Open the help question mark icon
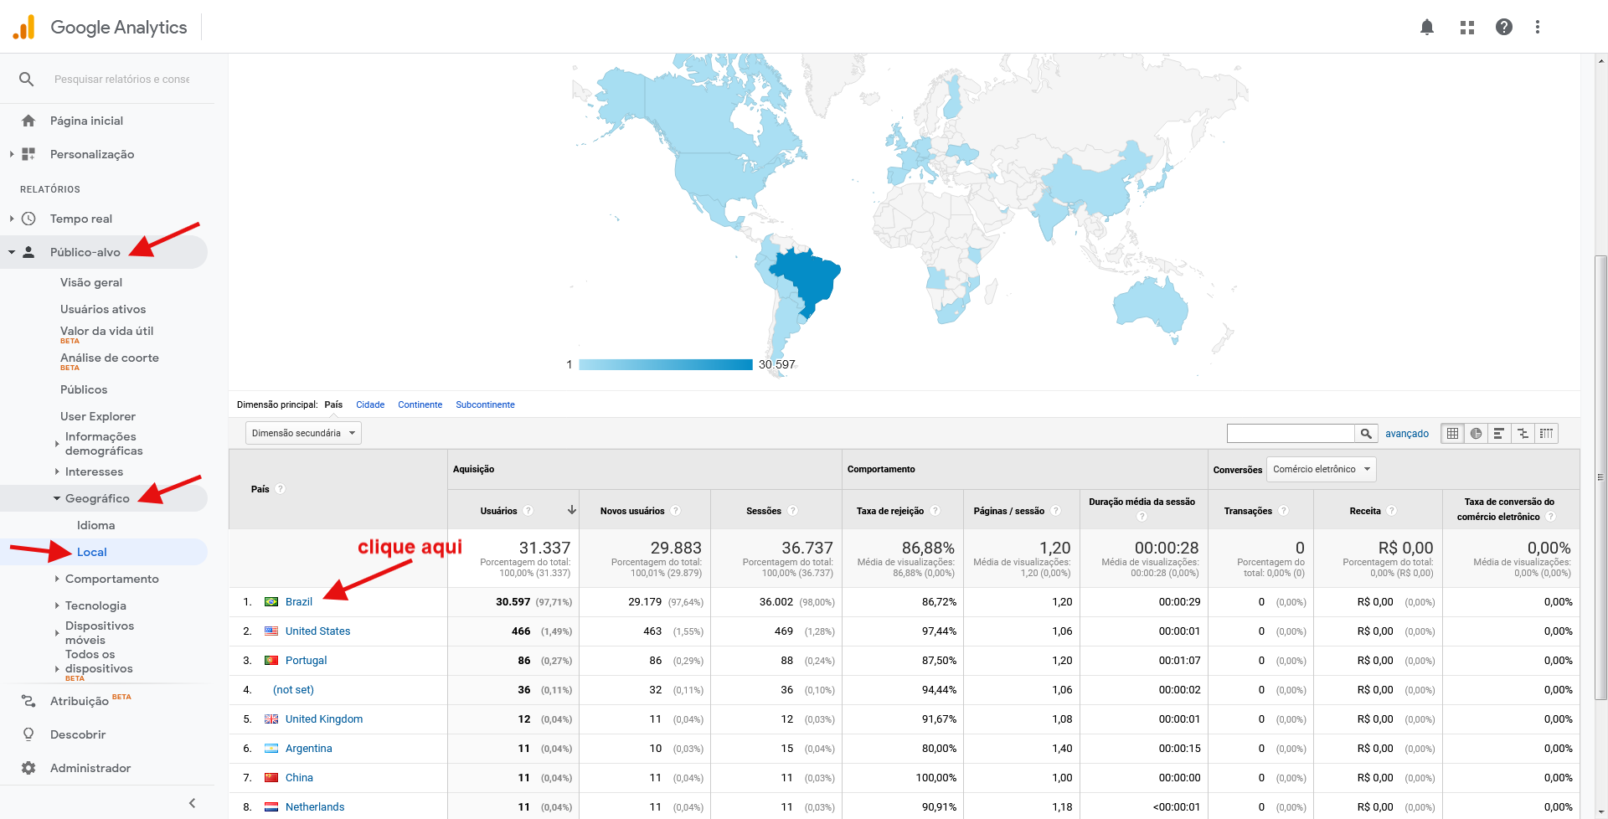This screenshot has height=819, width=1608. pos(1504,27)
